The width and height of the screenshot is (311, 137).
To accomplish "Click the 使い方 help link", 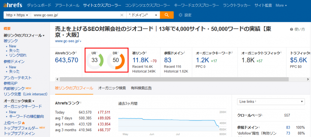I will (299, 29).
